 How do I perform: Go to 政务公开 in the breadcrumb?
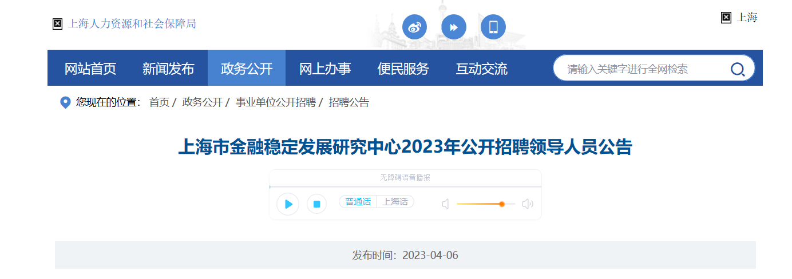tap(202, 102)
